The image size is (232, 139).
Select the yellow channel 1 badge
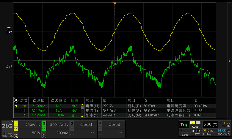click(16, 124)
